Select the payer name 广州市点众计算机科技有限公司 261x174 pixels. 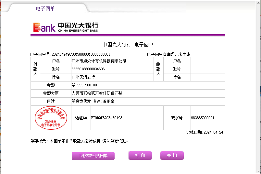point(99,61)
